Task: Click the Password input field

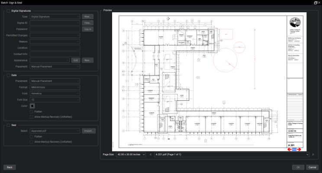Action: pos(55,29)
